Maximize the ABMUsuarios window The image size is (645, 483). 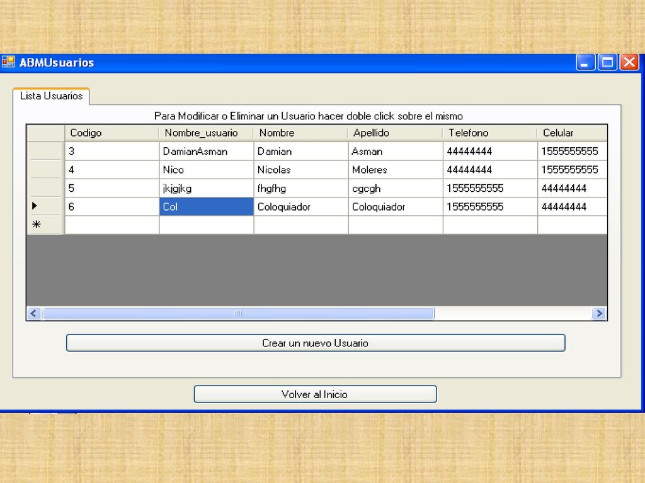tap(607, 62)
